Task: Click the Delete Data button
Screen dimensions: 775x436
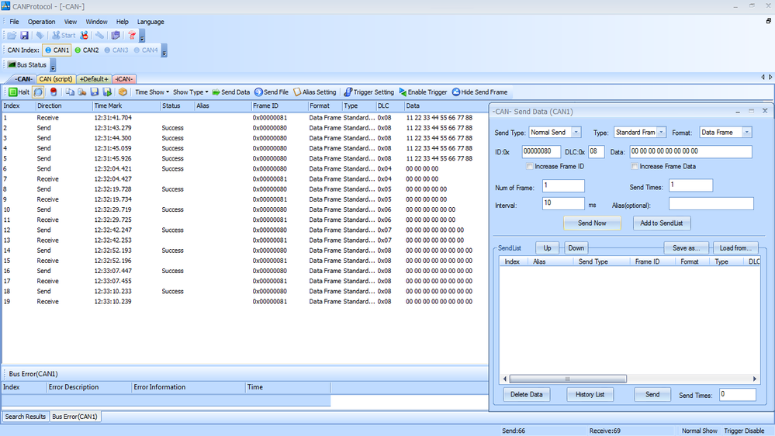Action: click(x=527, y=394)
